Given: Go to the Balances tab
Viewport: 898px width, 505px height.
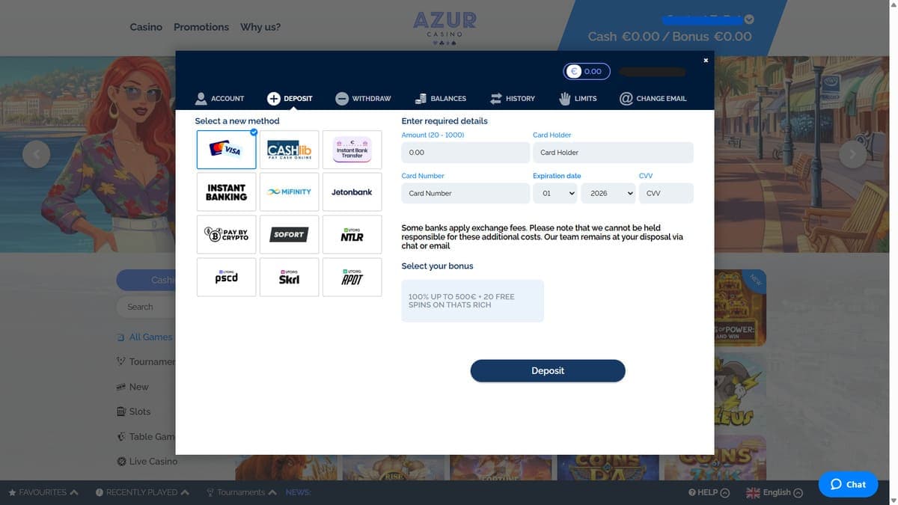Looking at the screenshot, I should [x=440, y=99].
